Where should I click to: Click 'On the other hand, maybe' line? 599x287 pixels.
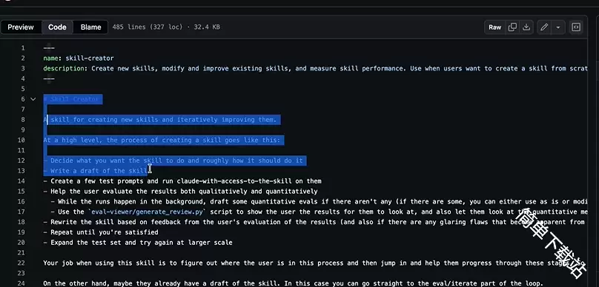[x=293, y=283]
